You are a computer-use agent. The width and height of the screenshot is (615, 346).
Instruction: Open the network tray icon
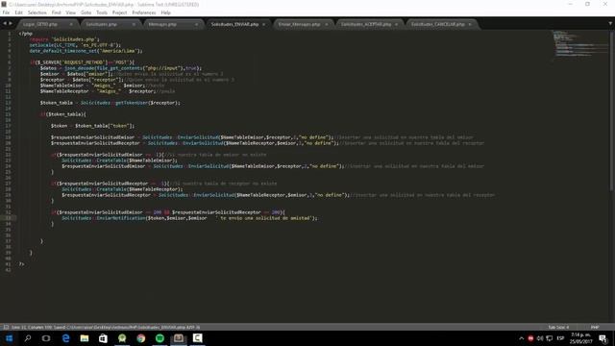[x=549, y=338]
